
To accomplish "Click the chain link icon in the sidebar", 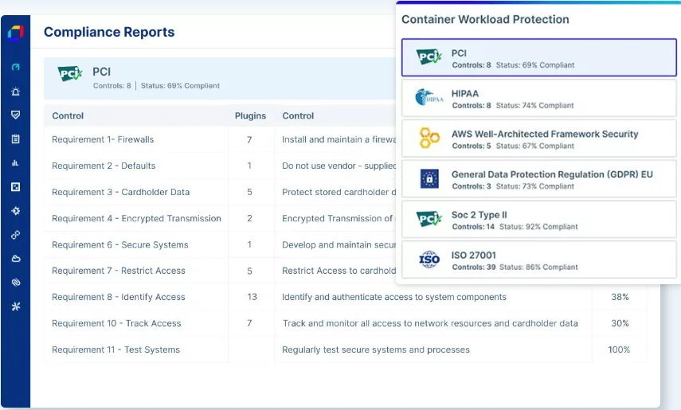I will click(16, 235).
